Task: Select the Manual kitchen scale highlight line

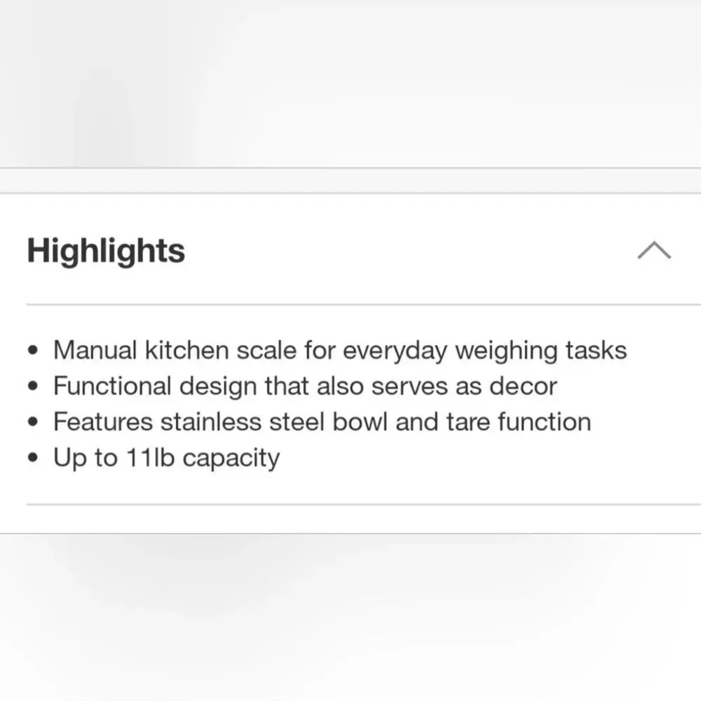Action: pos(340,350)
